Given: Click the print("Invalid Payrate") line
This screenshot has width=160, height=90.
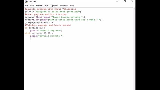Looking at the screenshot, I should point(46,30).
